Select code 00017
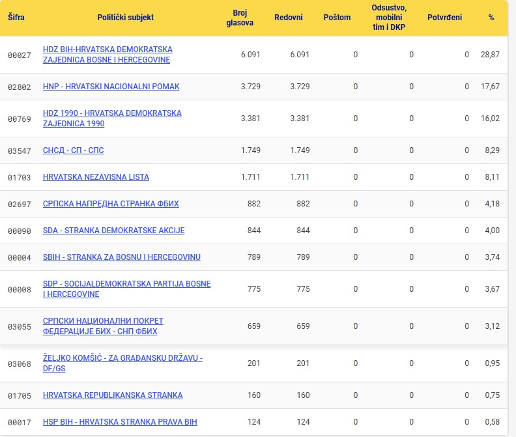The height and width of the screenshot is (437, 516). point(20,422)
